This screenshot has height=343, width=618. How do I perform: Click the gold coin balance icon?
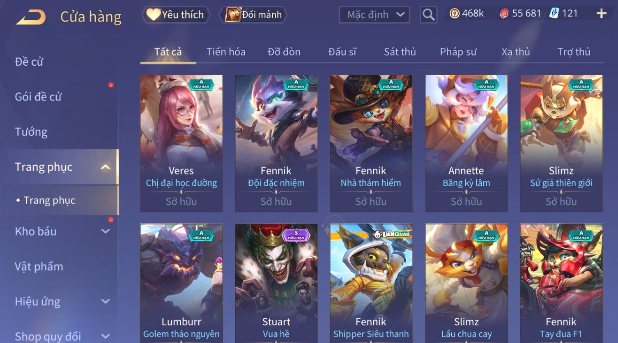(x=454, y=14)
